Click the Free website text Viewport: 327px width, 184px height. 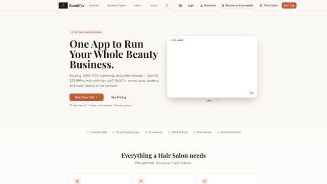tap(204, 132)
